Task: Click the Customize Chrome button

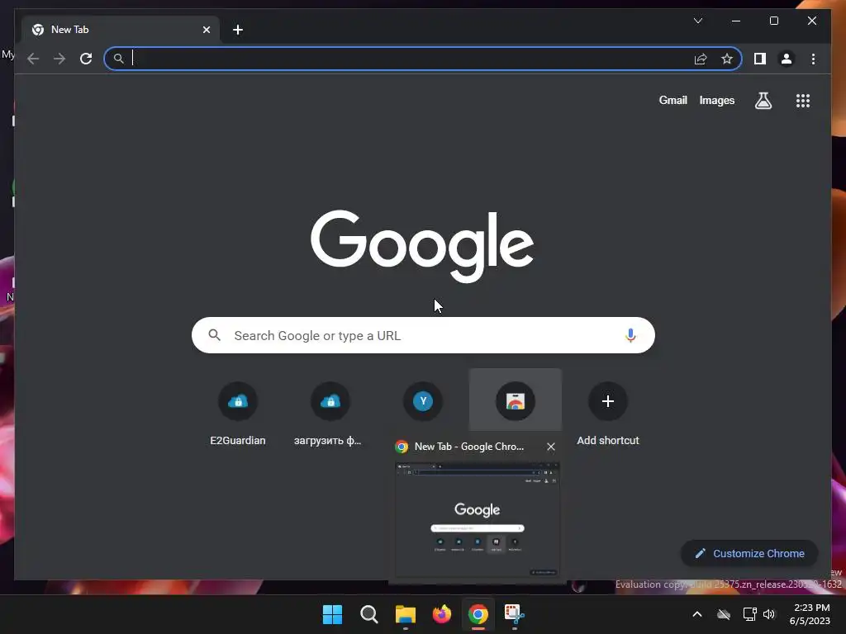Action: (x=749, y=553)
